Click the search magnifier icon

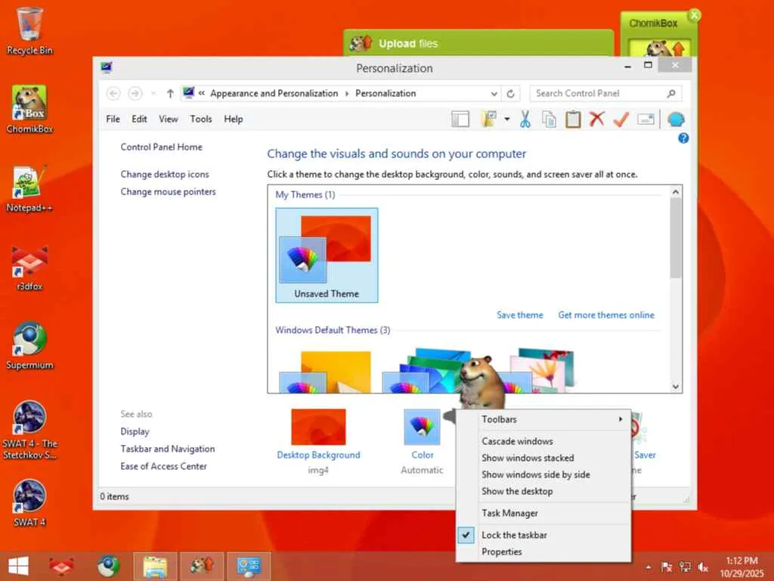click(671, 93)
